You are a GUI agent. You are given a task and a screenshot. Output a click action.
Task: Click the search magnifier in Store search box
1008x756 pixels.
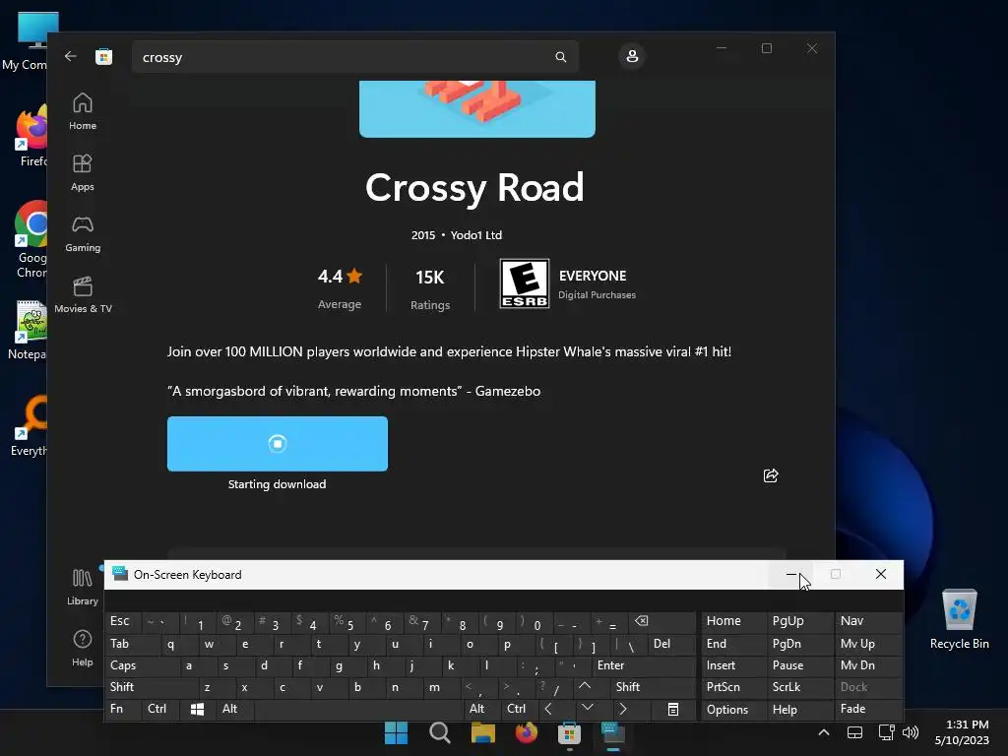560,57
